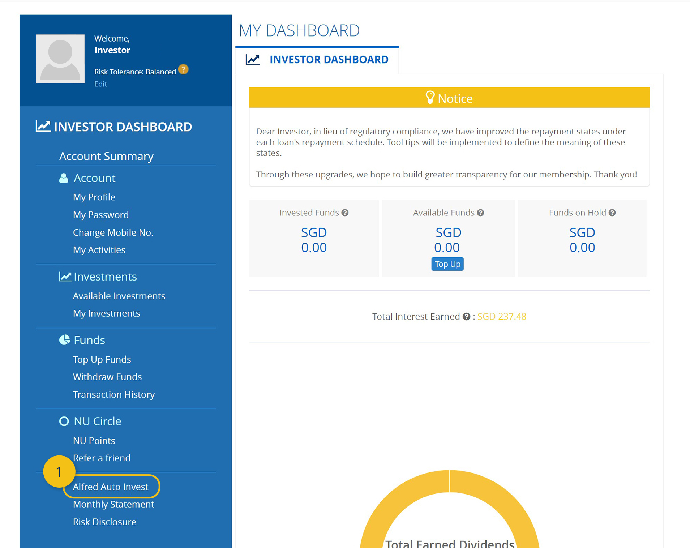
Task: Select the NU Circle section heading
Action: pyautogui.click(x=97, y=421)
